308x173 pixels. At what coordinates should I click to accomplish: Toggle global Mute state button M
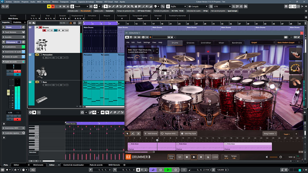pyautogui.click(x=49, y=6)
